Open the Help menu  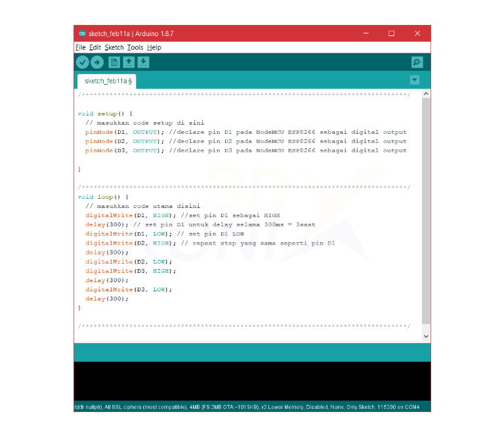pyautogui.click(x=154, y=47)
